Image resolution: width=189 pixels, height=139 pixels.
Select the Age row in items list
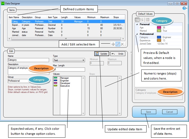point(66,28)
